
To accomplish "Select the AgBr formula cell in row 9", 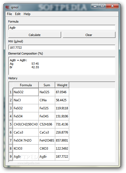I will point(26,156).
